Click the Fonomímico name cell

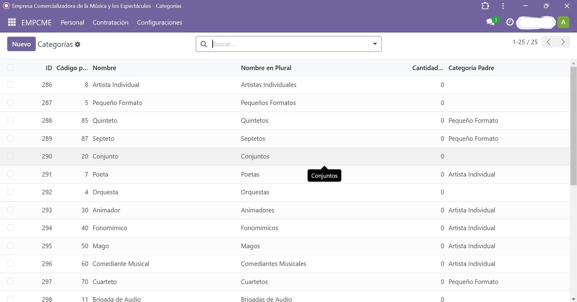tap(110, 228)
